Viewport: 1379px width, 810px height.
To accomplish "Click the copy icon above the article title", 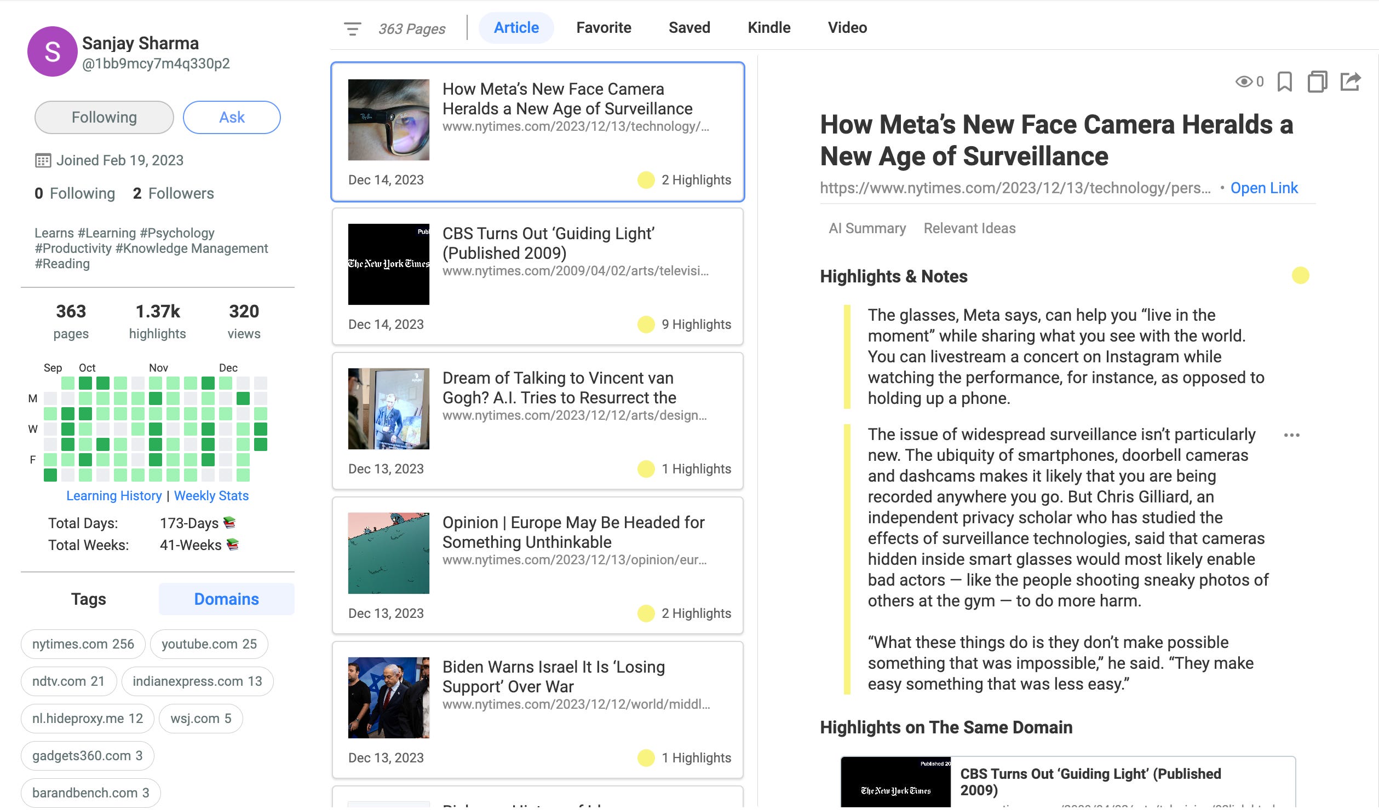I will tap(1317, 82).
